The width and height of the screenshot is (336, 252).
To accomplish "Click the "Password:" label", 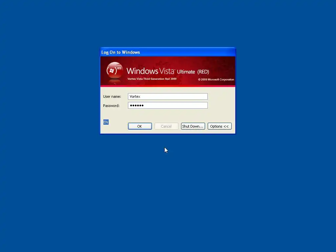I will point(111,106).
